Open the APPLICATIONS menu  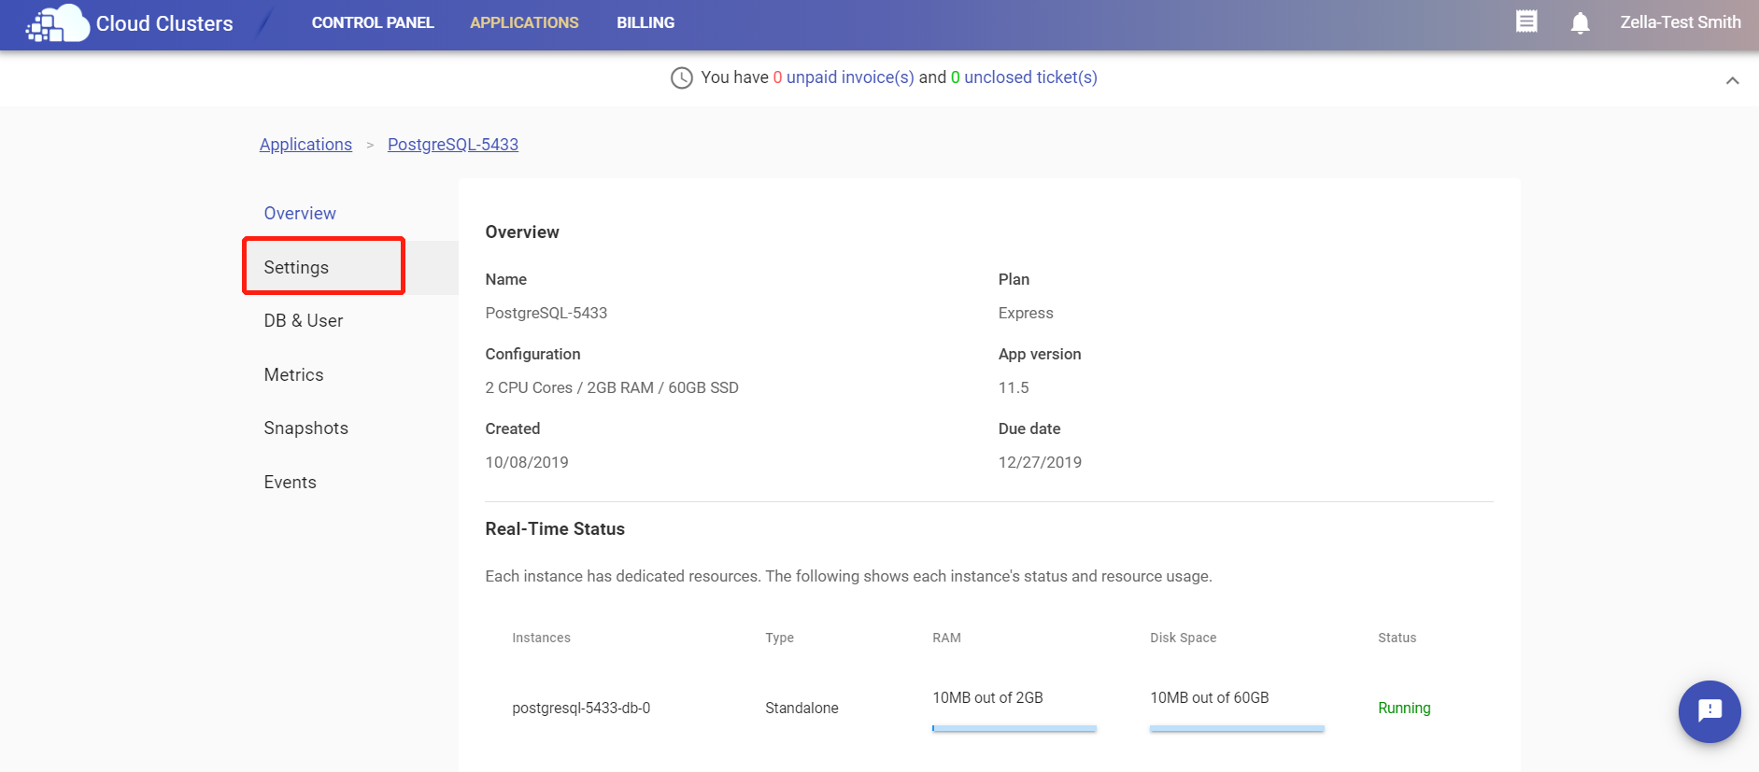524,22
